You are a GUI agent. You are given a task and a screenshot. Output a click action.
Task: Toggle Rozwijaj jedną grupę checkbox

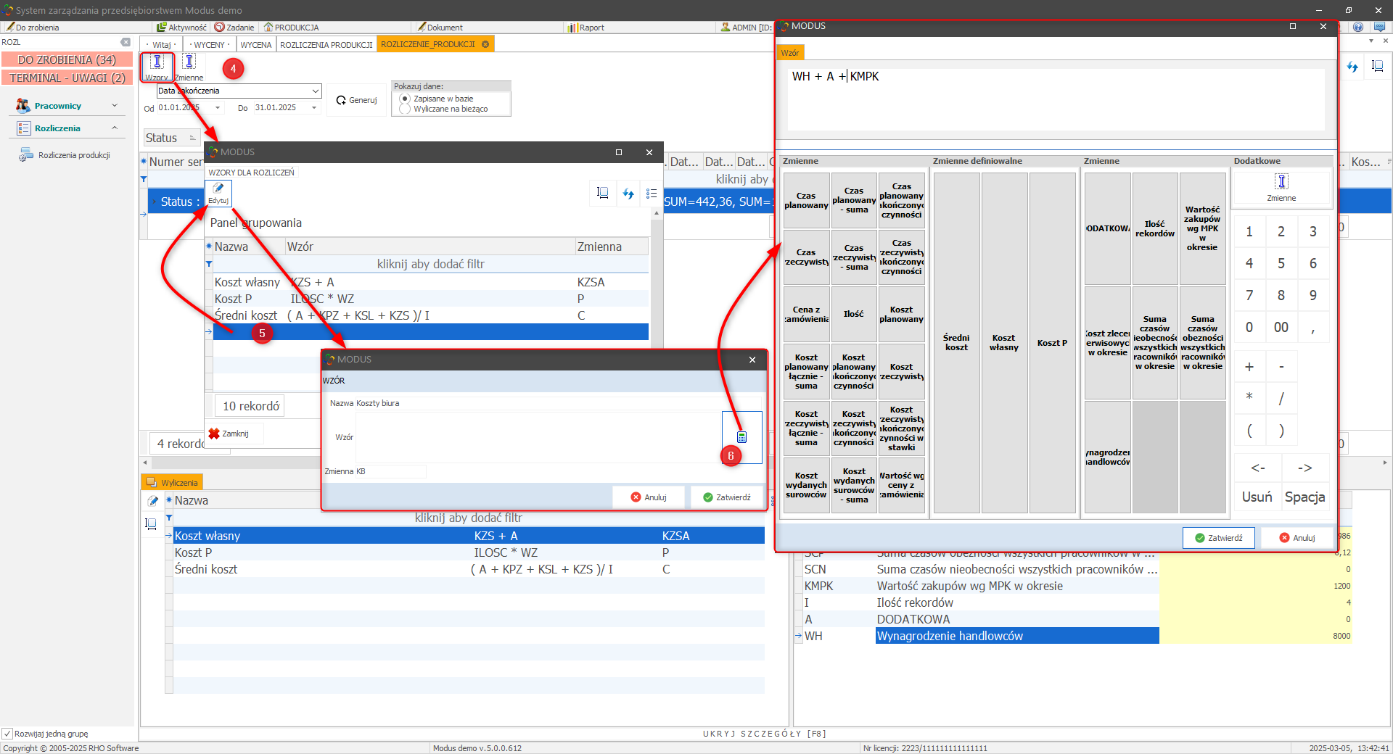7,734
